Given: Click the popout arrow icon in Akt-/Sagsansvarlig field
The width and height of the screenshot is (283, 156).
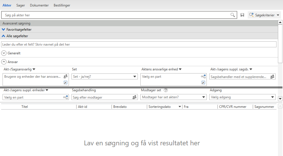Looking at the screenshot, I should coord(66,83).
